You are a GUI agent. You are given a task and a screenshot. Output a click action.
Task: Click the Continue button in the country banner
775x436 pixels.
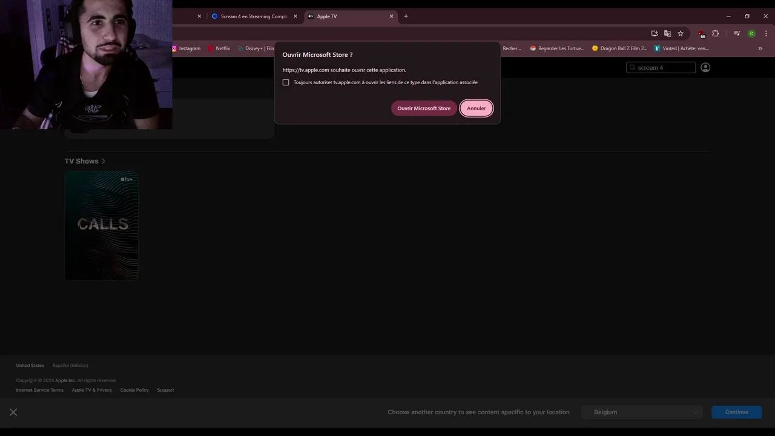[737, 412]
